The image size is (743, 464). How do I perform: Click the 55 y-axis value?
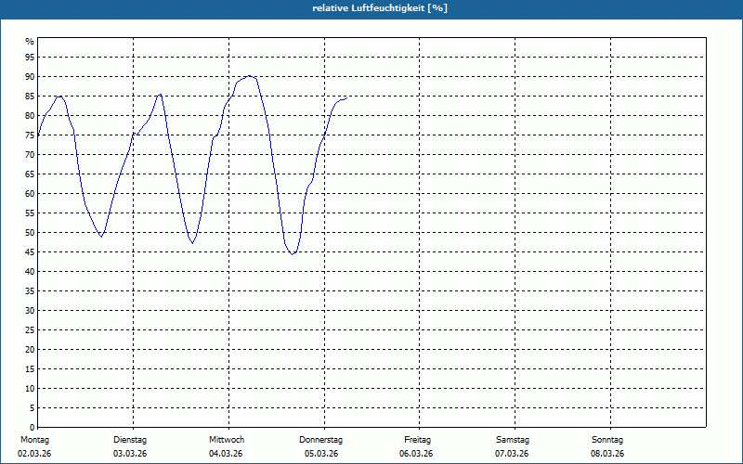point(30,213)
